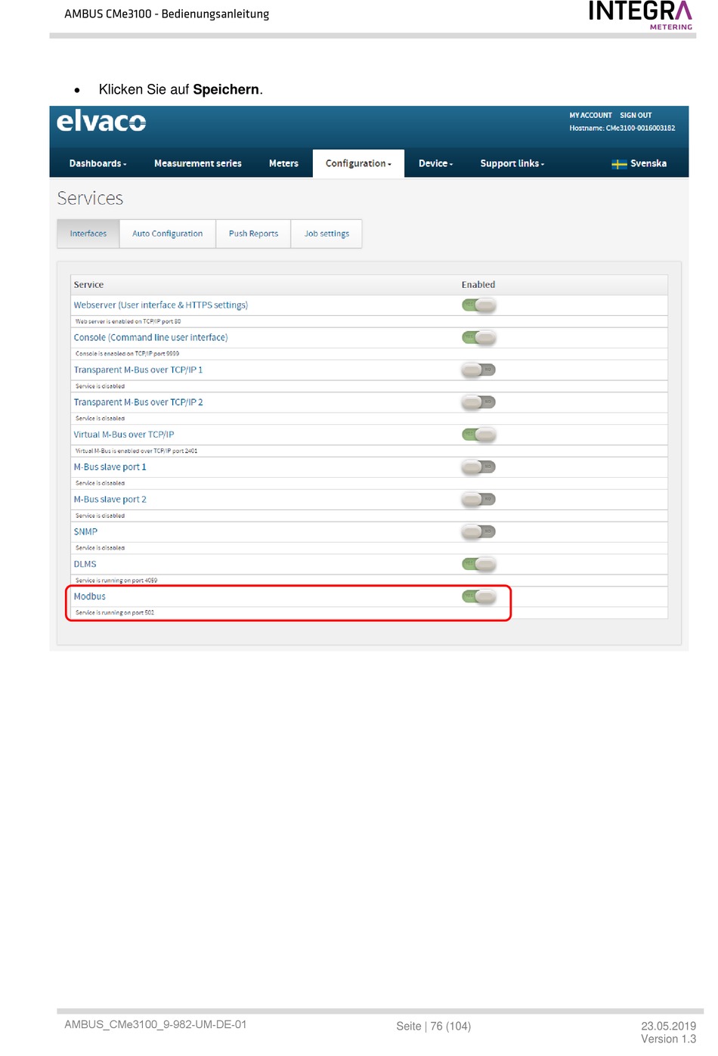Viewport: 718px width, 1056px height.
Task: Open Console (Command line user interface)
Action: tap(150, 338)
